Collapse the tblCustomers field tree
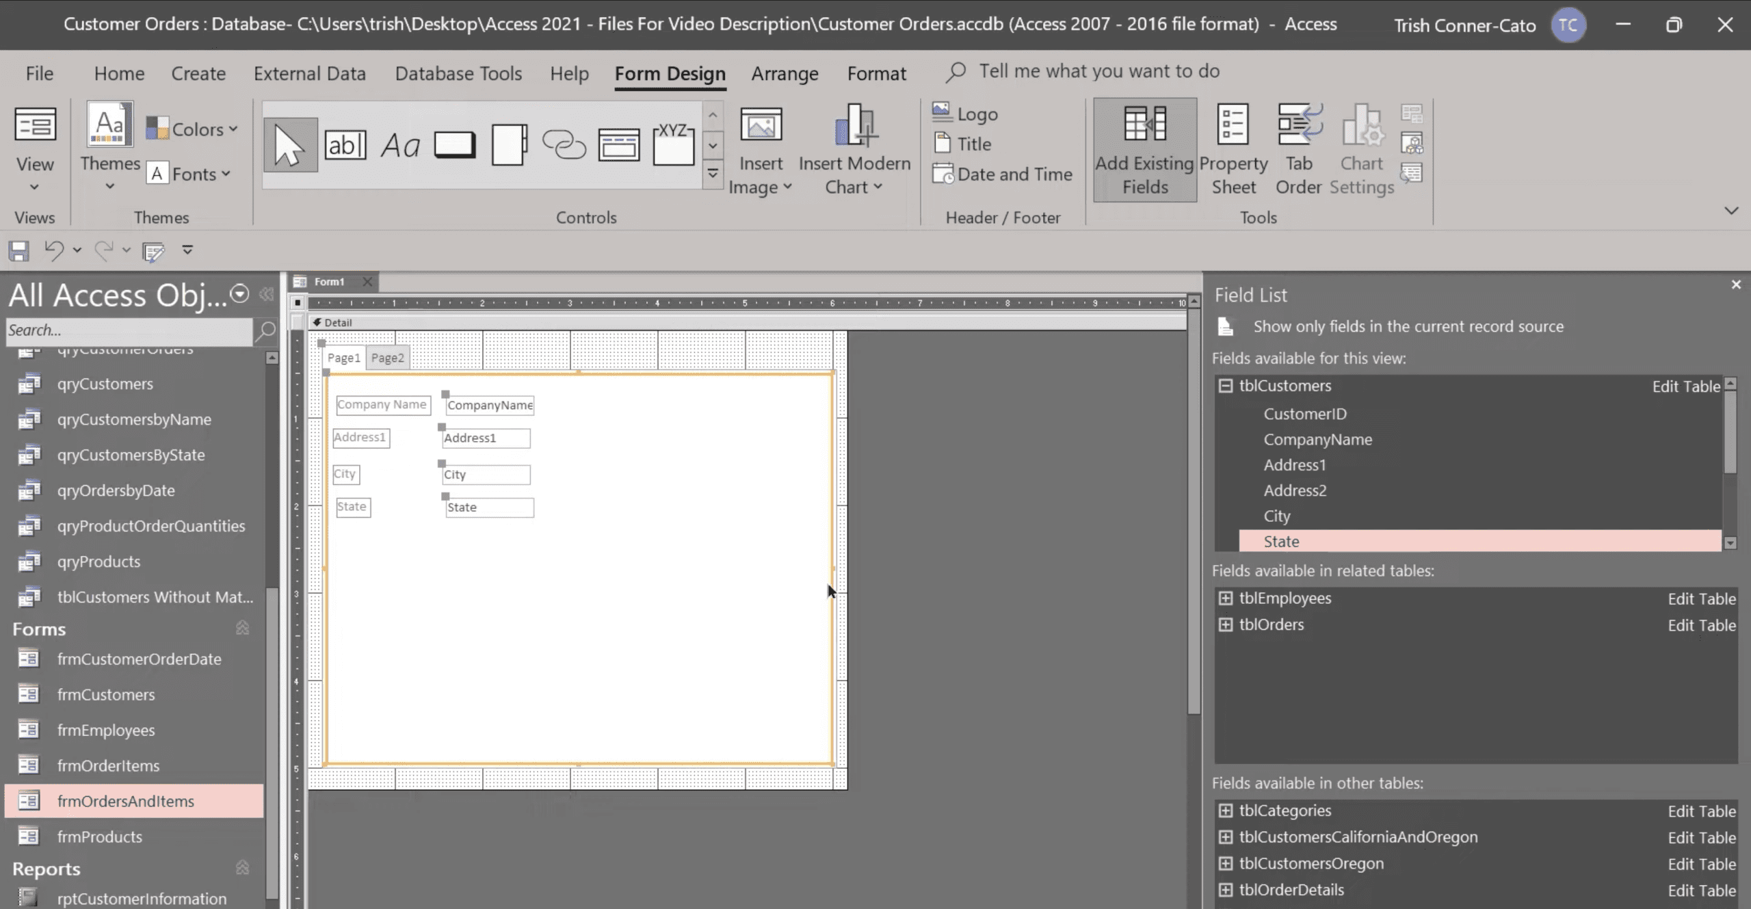The height and width of the screenshot is (909, 1751). point(1225,386)
